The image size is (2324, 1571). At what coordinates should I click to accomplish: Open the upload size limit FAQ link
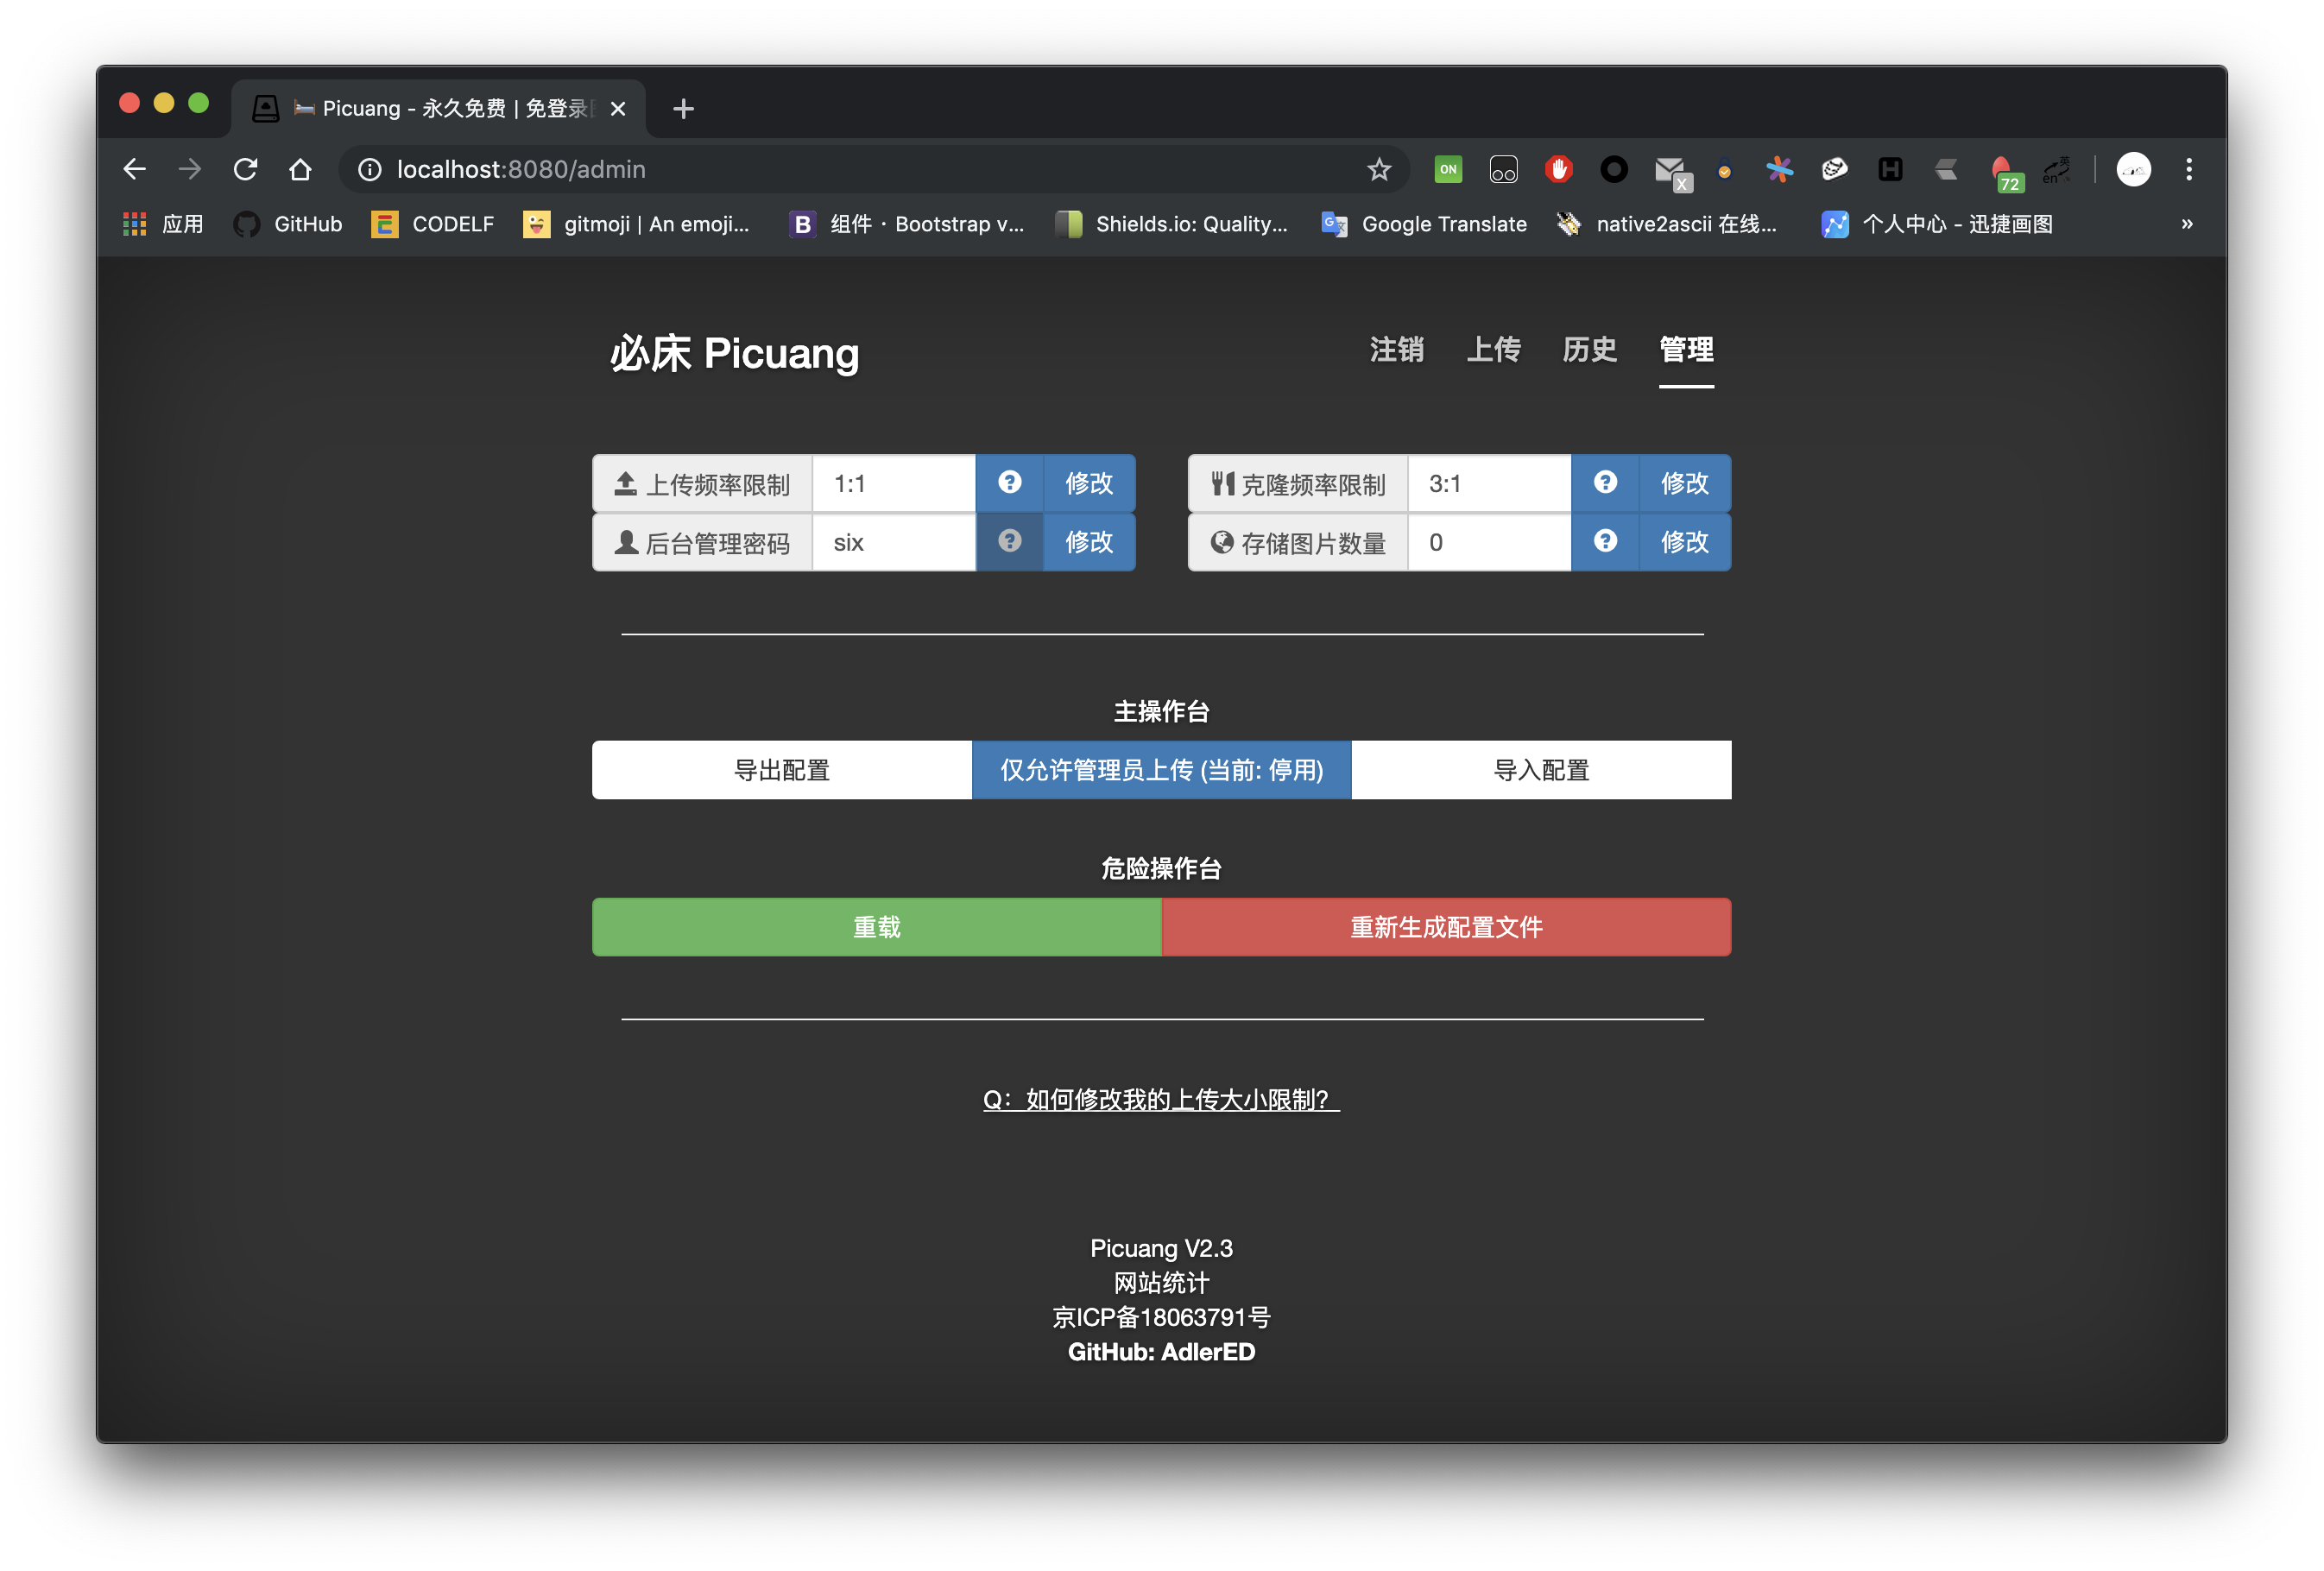1161,1099
